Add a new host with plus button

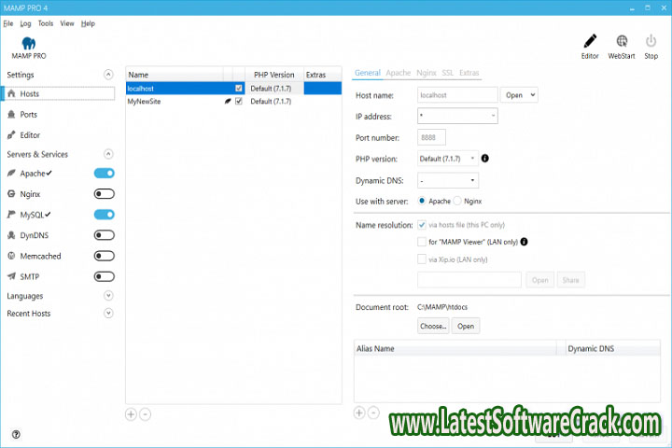(131, 414)
